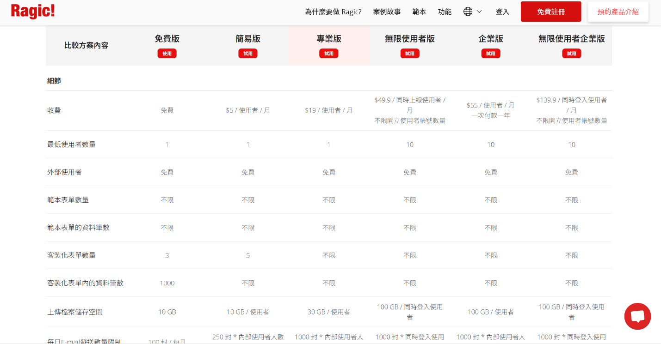Screen dimensions: 661x344
Task: Click the 100 GB / 使用者 storage value
Action: pyautogui.click(x=491, y=312)
